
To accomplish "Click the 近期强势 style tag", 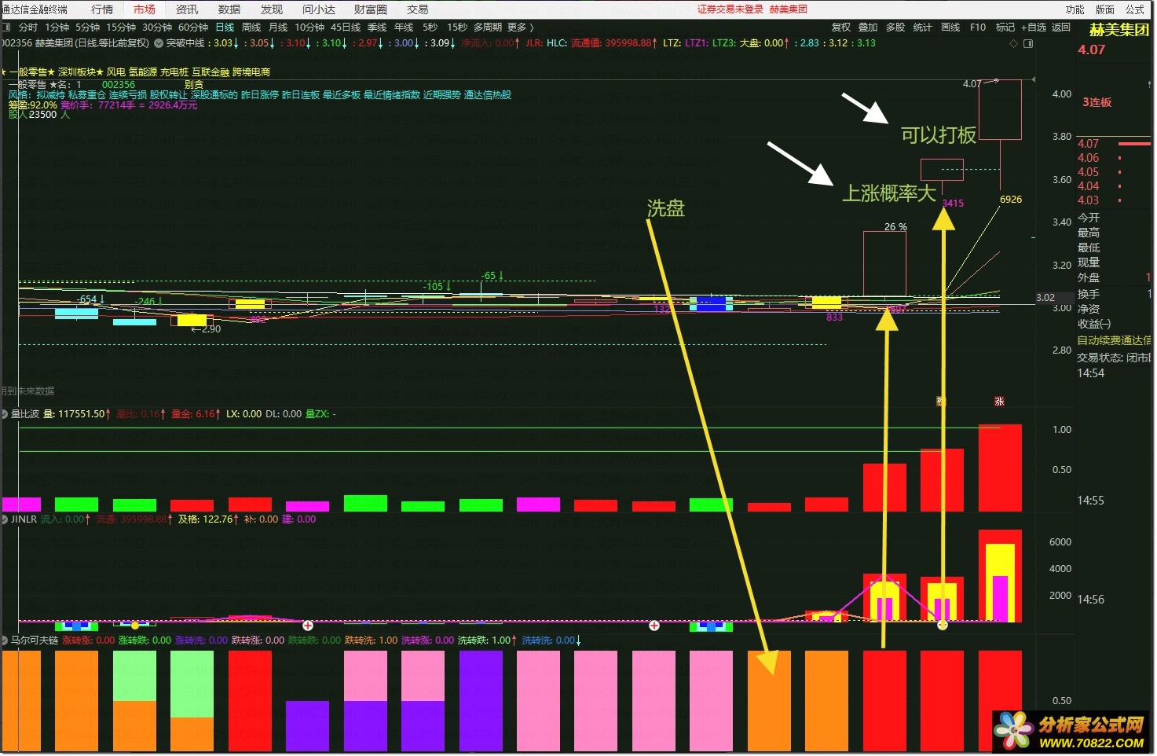I will point(441,95).
